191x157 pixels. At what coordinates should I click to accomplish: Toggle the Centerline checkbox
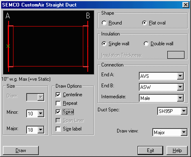click(58, 95)
